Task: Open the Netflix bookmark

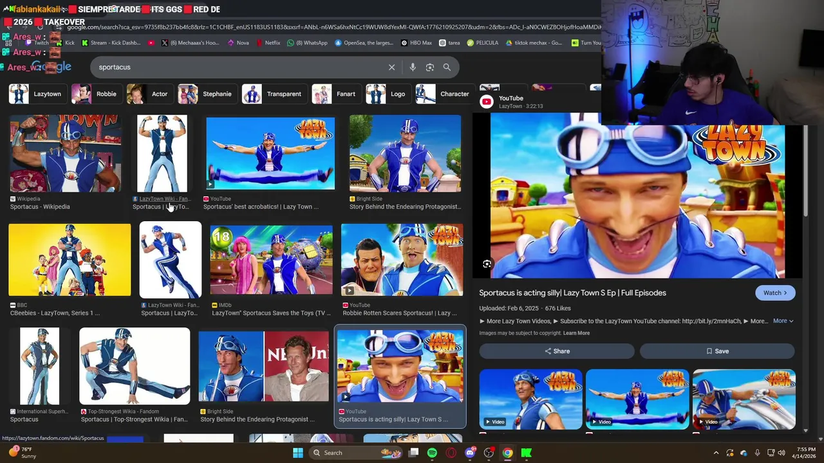Action: [x=268, y=43]
